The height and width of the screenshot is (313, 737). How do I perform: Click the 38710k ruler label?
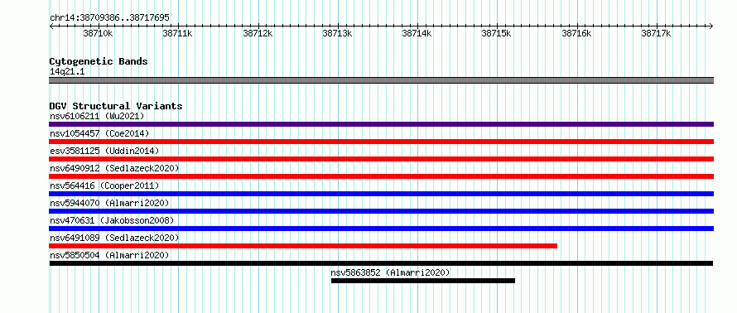coord(98,33)
